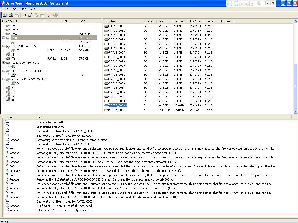The width and height of the screenshot is (298, 223).
Task: Click the Cluster column header
Action: pos(211,21)
